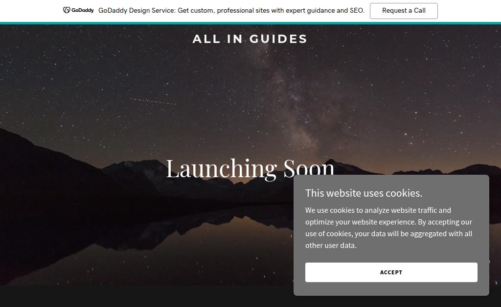Click the mountain reflection in the lake

pos(192,229)
